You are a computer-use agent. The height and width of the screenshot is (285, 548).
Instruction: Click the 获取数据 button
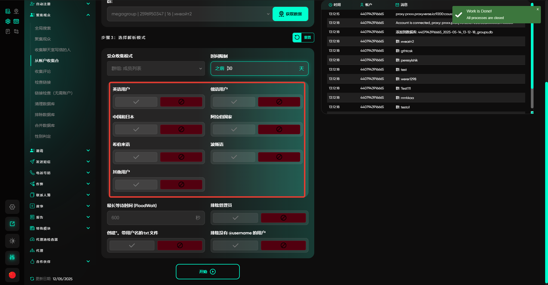290,14
